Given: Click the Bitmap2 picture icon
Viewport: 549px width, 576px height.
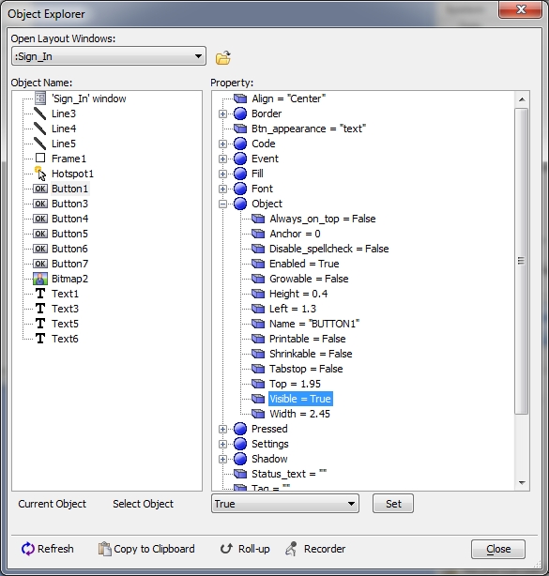Looking at the screenshot, I should click(x=40, y=279).
